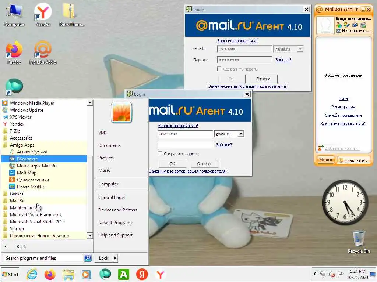
Task: Open Control Panel from the Start menu
Action: pyautogui.click(x=112, y=197)
